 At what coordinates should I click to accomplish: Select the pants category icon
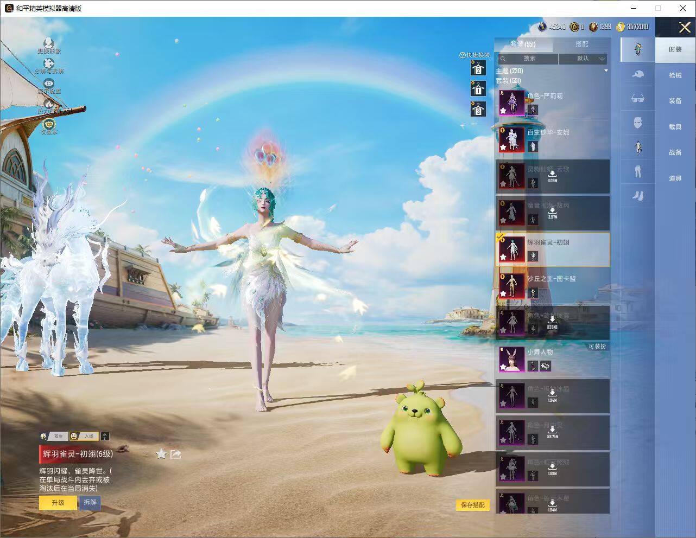[638, 171]
